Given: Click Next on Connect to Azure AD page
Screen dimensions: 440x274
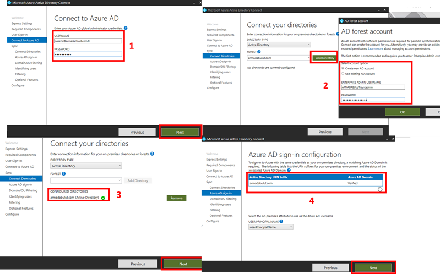Looking at the screenshot, I should (180, 132).
